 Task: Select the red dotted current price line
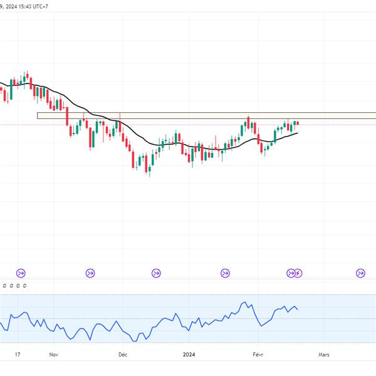tap(188, 125)
